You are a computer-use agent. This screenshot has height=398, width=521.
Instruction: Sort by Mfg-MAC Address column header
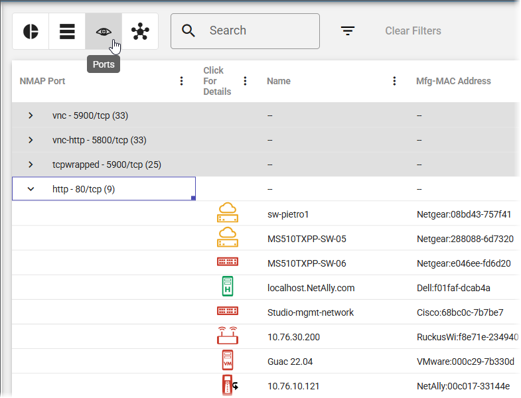coord(453,81)
